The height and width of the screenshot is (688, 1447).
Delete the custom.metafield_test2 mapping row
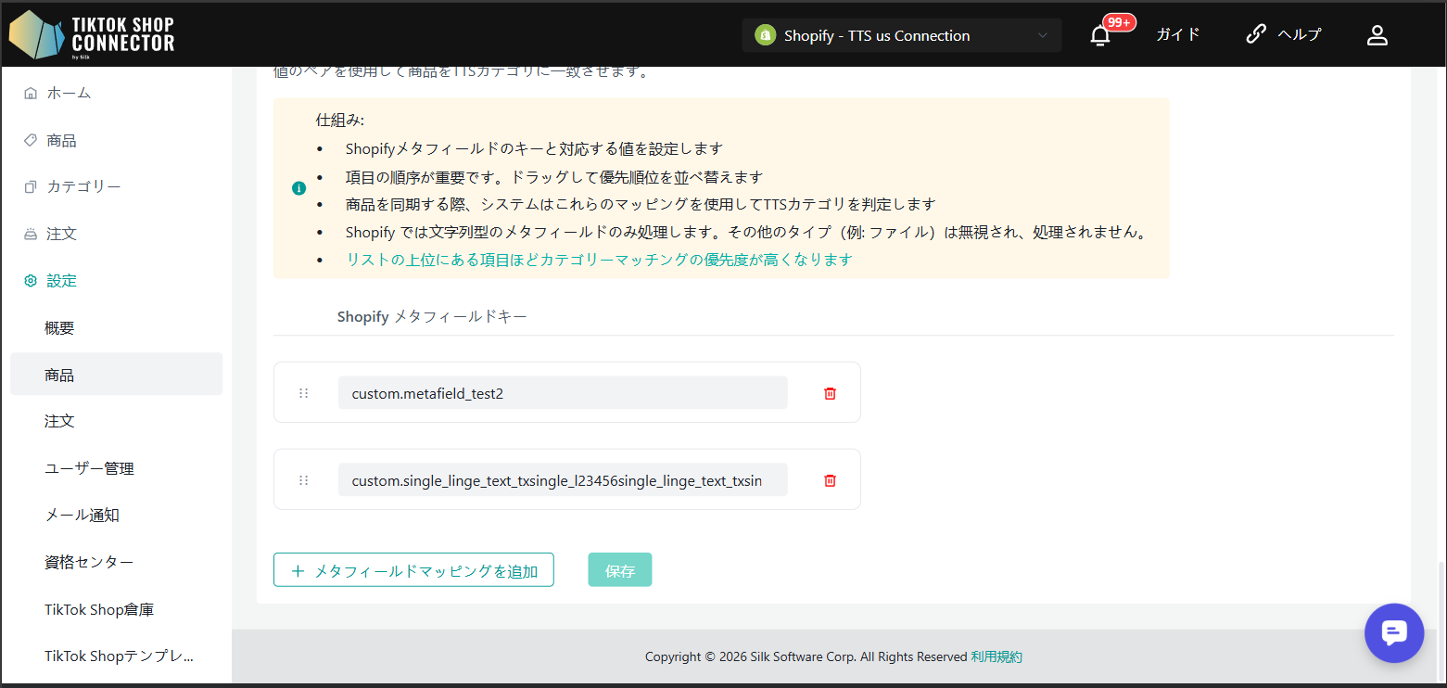click(830, 393)
